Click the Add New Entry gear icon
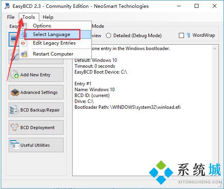Screen dimensions: 224x189 click(x=14, y=74)
